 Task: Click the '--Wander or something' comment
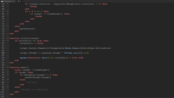(33, 90)
